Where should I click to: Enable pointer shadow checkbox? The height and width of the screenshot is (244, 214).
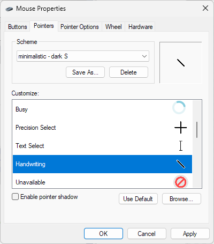pyautogui.click(x=15, y=197)
